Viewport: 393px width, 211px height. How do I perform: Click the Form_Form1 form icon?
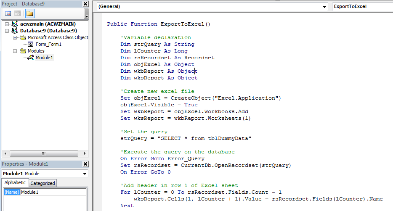(x=31, y=44)
